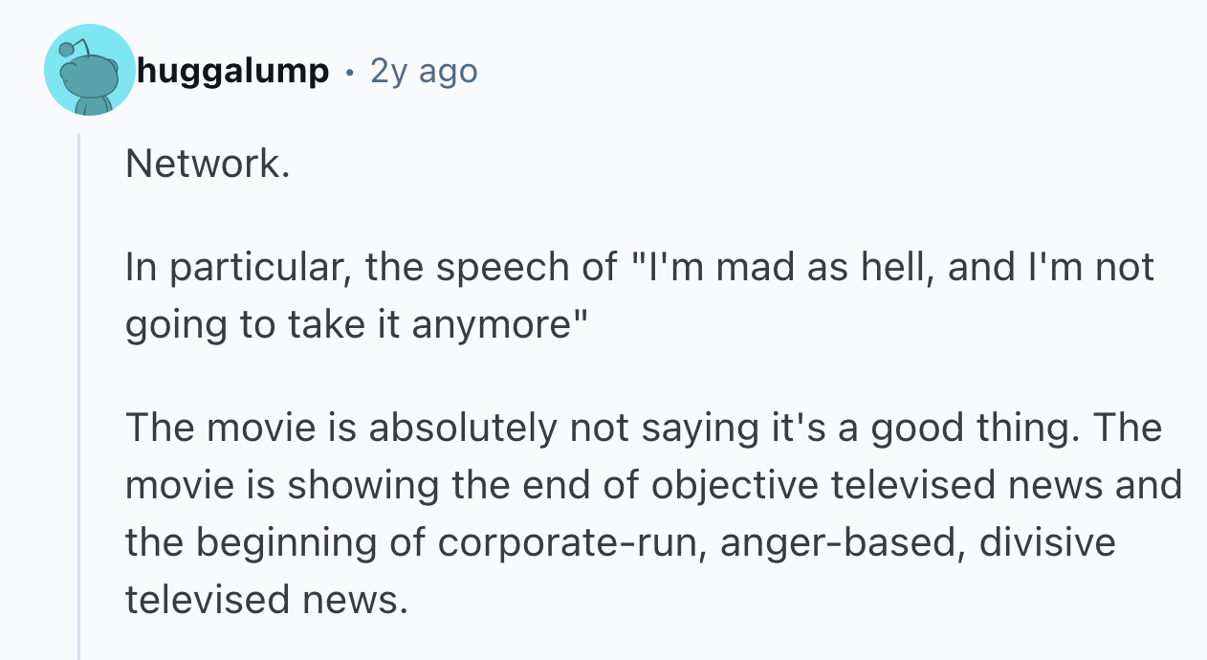Click the word "Network." in the comment
Screen dimensions: 1207x660
click(x=206, y=165)
